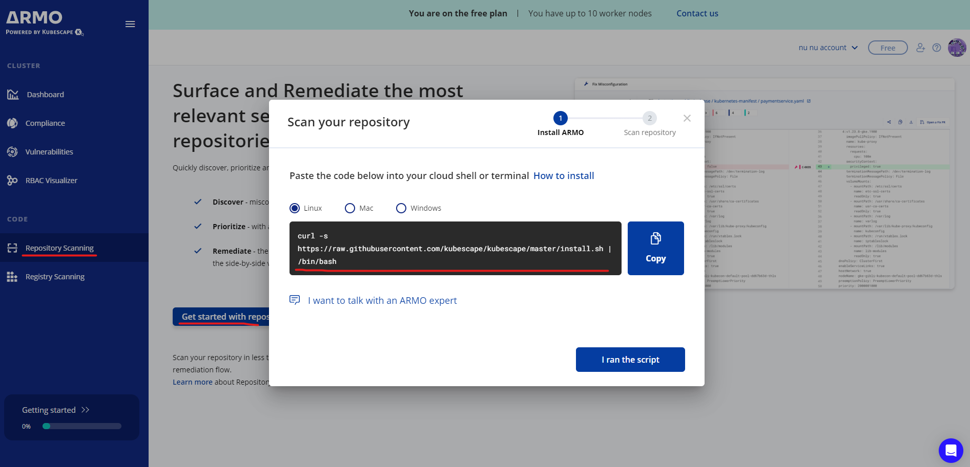Copy the install command

pyautogui.click(x=656, y=248)
